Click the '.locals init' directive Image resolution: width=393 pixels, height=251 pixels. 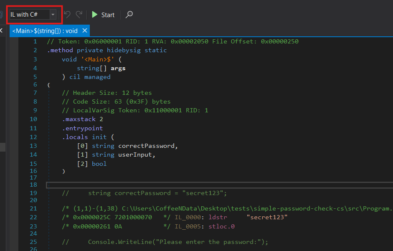click(x=84, y=137)
